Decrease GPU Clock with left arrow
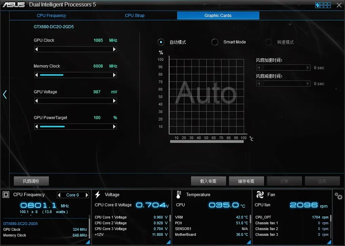 pyautogui.click(x=37, y=49)
